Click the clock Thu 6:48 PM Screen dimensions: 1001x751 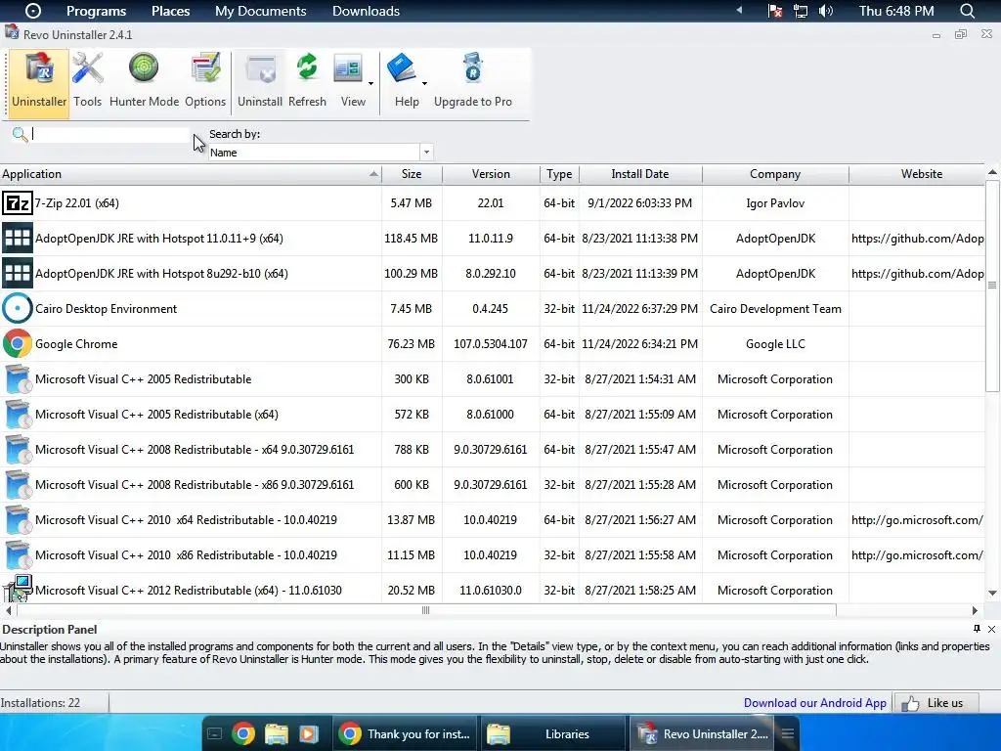tap(895, 11)
